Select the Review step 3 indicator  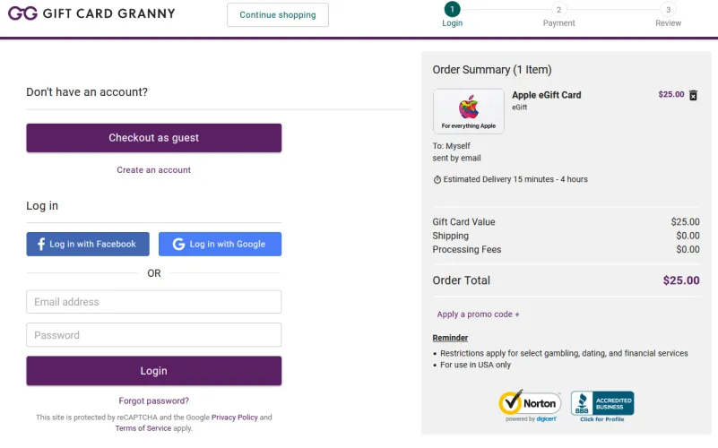tap(668, 10)
